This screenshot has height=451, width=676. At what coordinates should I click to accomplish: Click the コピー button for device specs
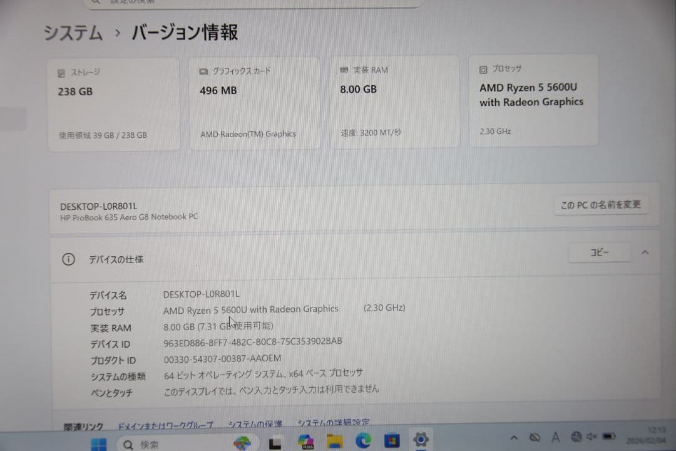point(600,252)
